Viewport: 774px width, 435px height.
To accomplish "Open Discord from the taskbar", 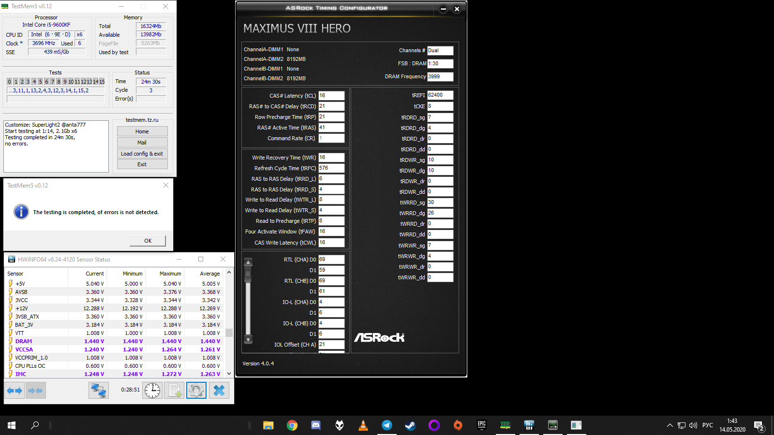I will [316, 425].
